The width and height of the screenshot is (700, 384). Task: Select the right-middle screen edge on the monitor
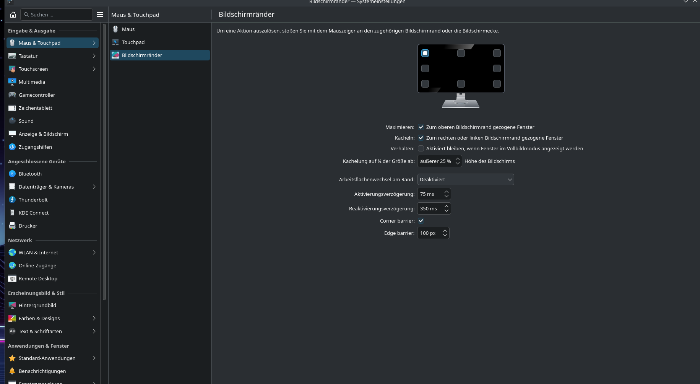(x=497, y=68)
